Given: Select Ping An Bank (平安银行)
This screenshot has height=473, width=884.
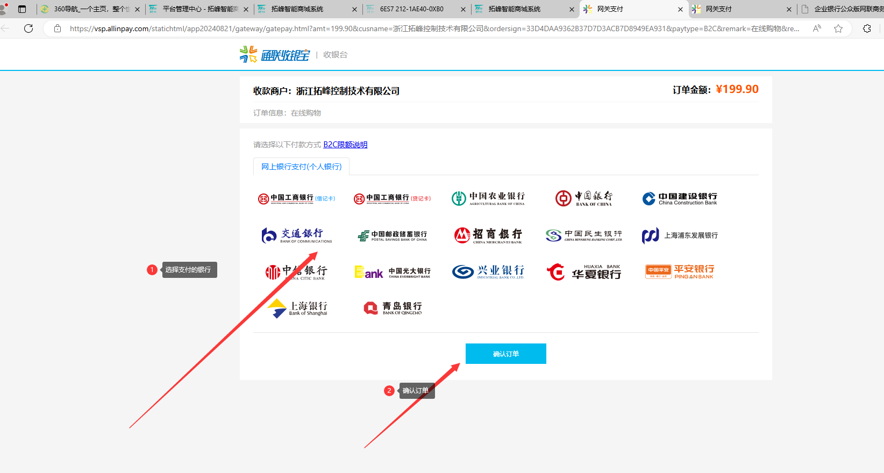Looking at the screenshot, I should [x=680, y=272].
